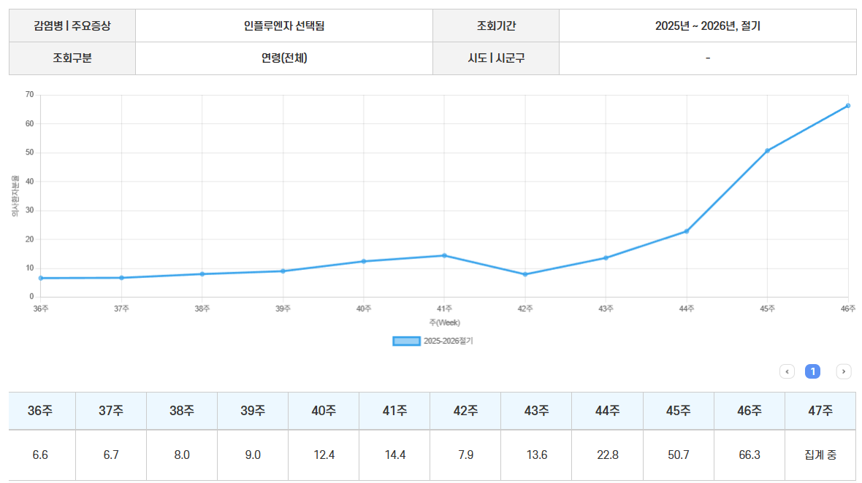Click the 인플루엔자 선택됨 field
The image size is (862, 483).
[x=284, y=26]
